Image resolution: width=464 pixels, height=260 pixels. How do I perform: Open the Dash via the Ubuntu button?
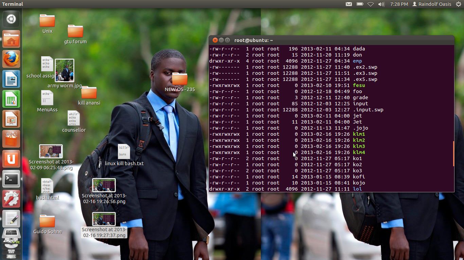click(11, 19)
